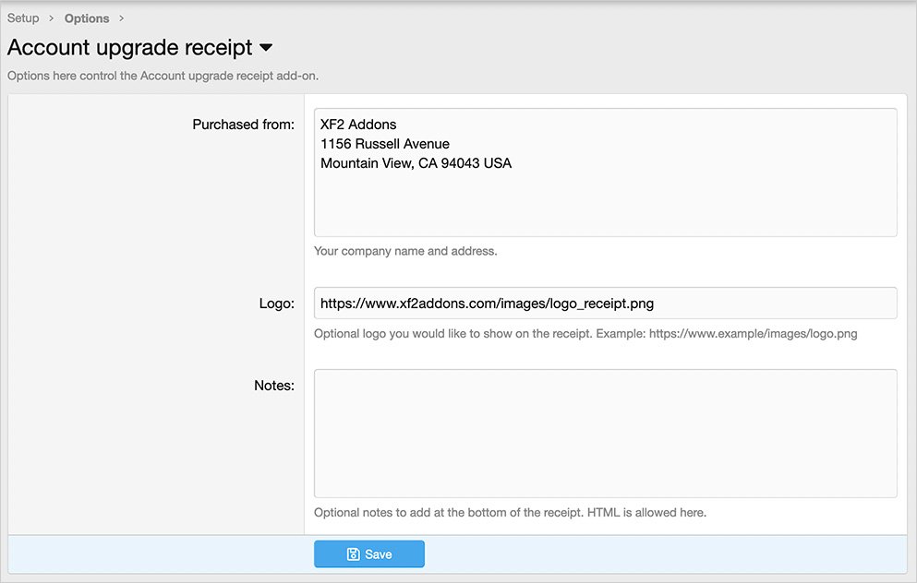Click the Setup breadcrumb link

pyautogui.click(x=23, y=18)
